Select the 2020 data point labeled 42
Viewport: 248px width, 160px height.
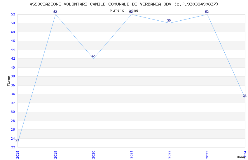[93, 56]
